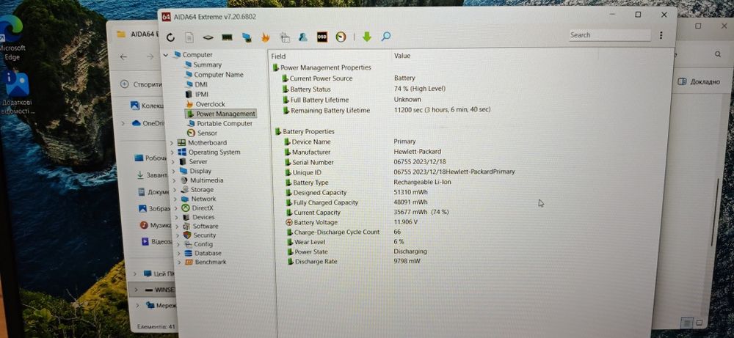Expand the Operating System tree node
Viewport: 734px width, 338px height.
click(x=172, y=153)
